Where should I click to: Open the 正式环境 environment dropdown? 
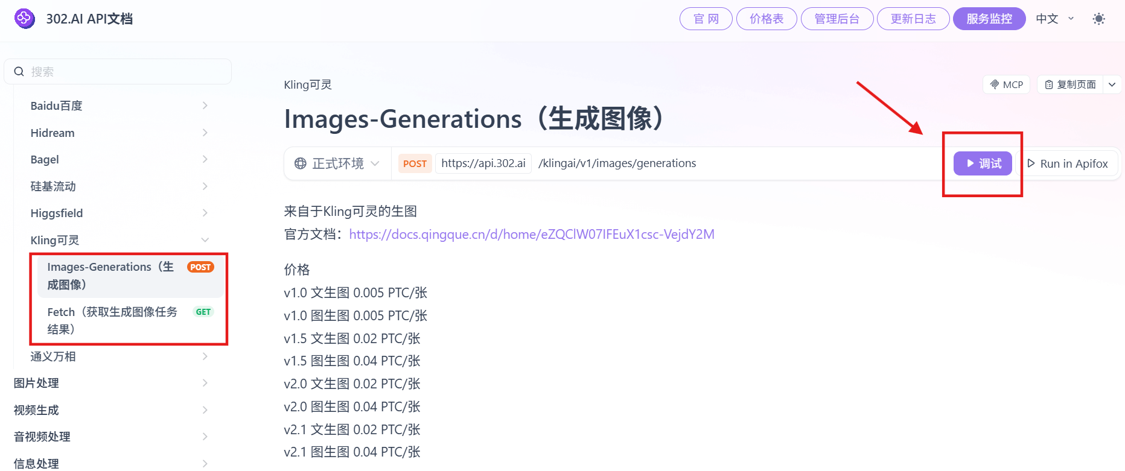pos(337,163)
